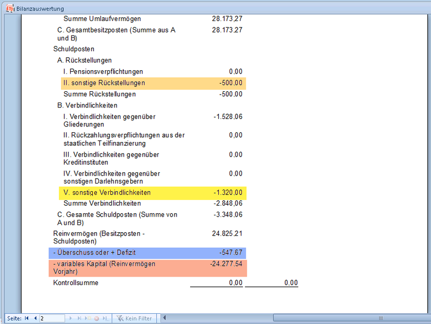Image resolution: width=431 pixels, height=324 pixels.
Task: Go to previous page of report
Action: coord(35,319)
